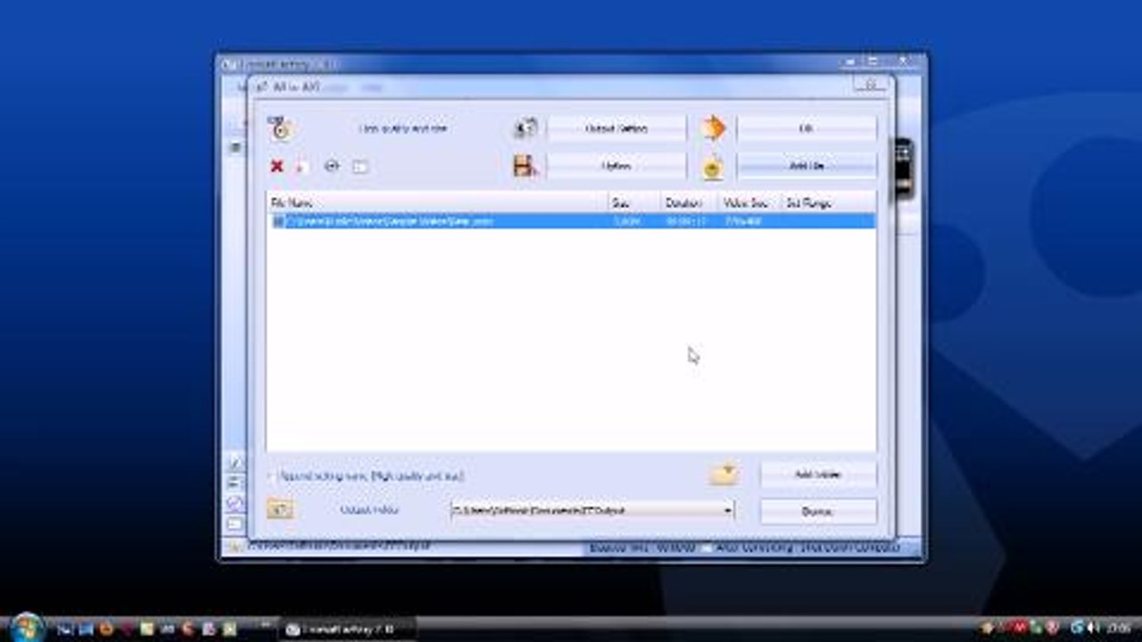
Task: Click the folder icon beside Add Folder button
Action: 724,473
